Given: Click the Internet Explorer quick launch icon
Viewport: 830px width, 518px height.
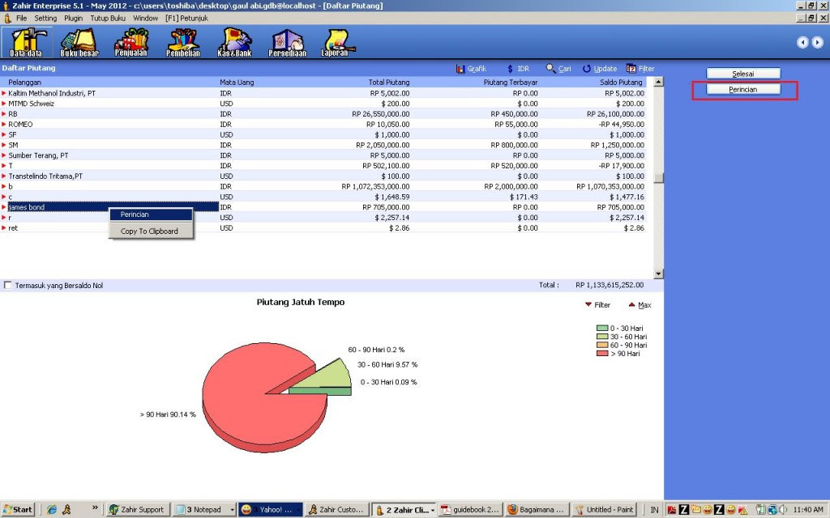Looking at the screenshot, I should pyautogui.click(x=51, y=510).
